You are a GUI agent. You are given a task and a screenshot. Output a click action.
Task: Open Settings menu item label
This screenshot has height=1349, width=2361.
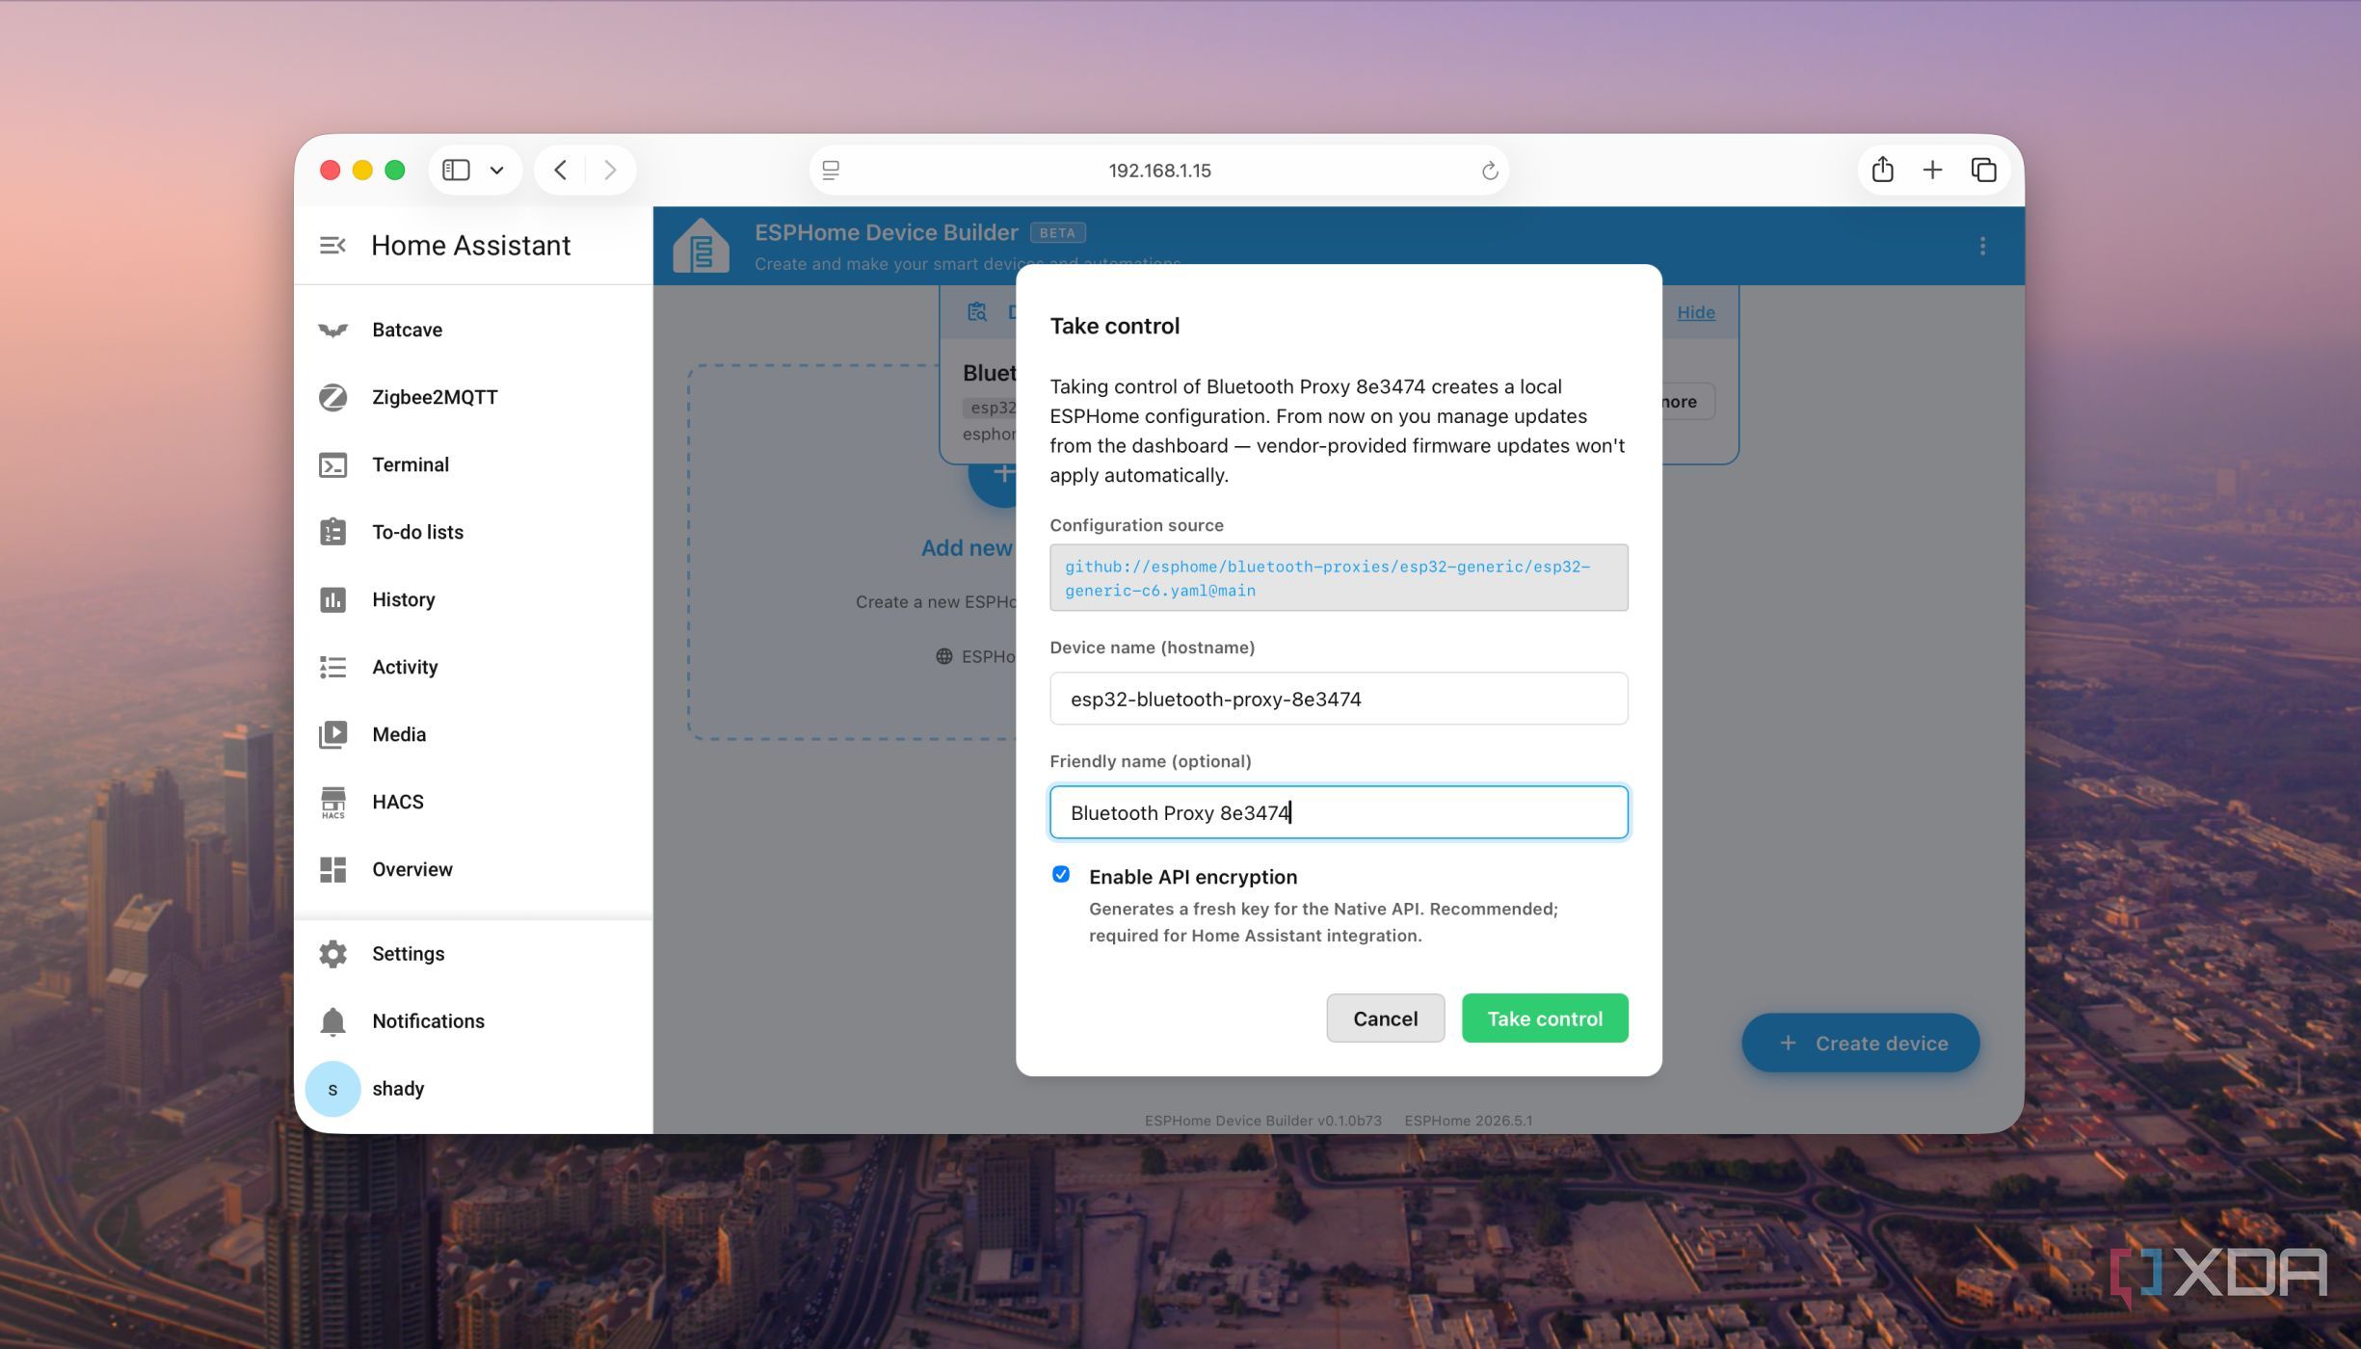coord(409,954)
